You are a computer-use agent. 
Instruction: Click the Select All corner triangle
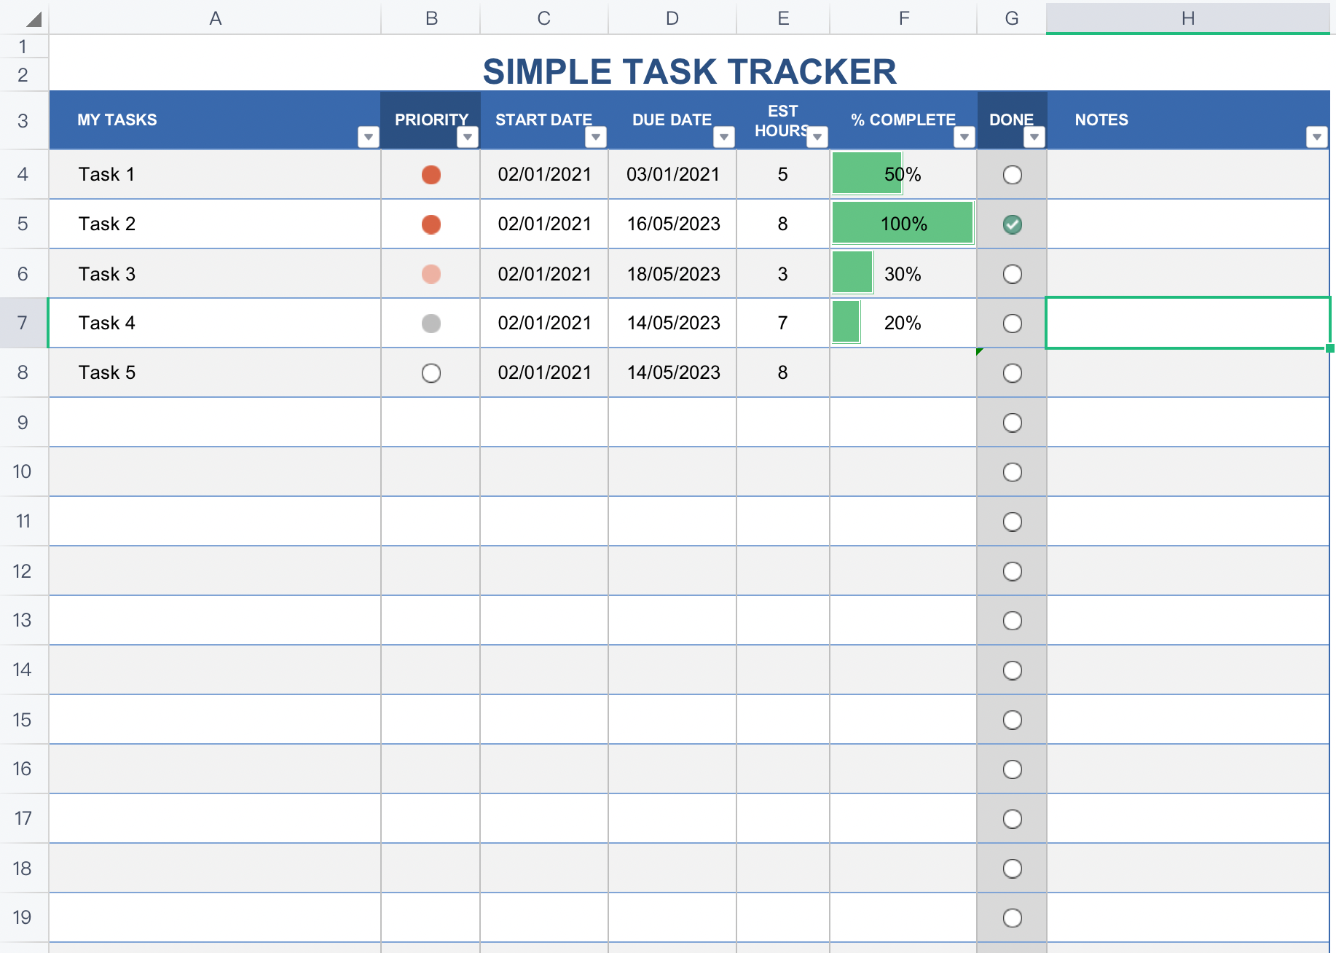pyautogui.click(x=33, y=19)
